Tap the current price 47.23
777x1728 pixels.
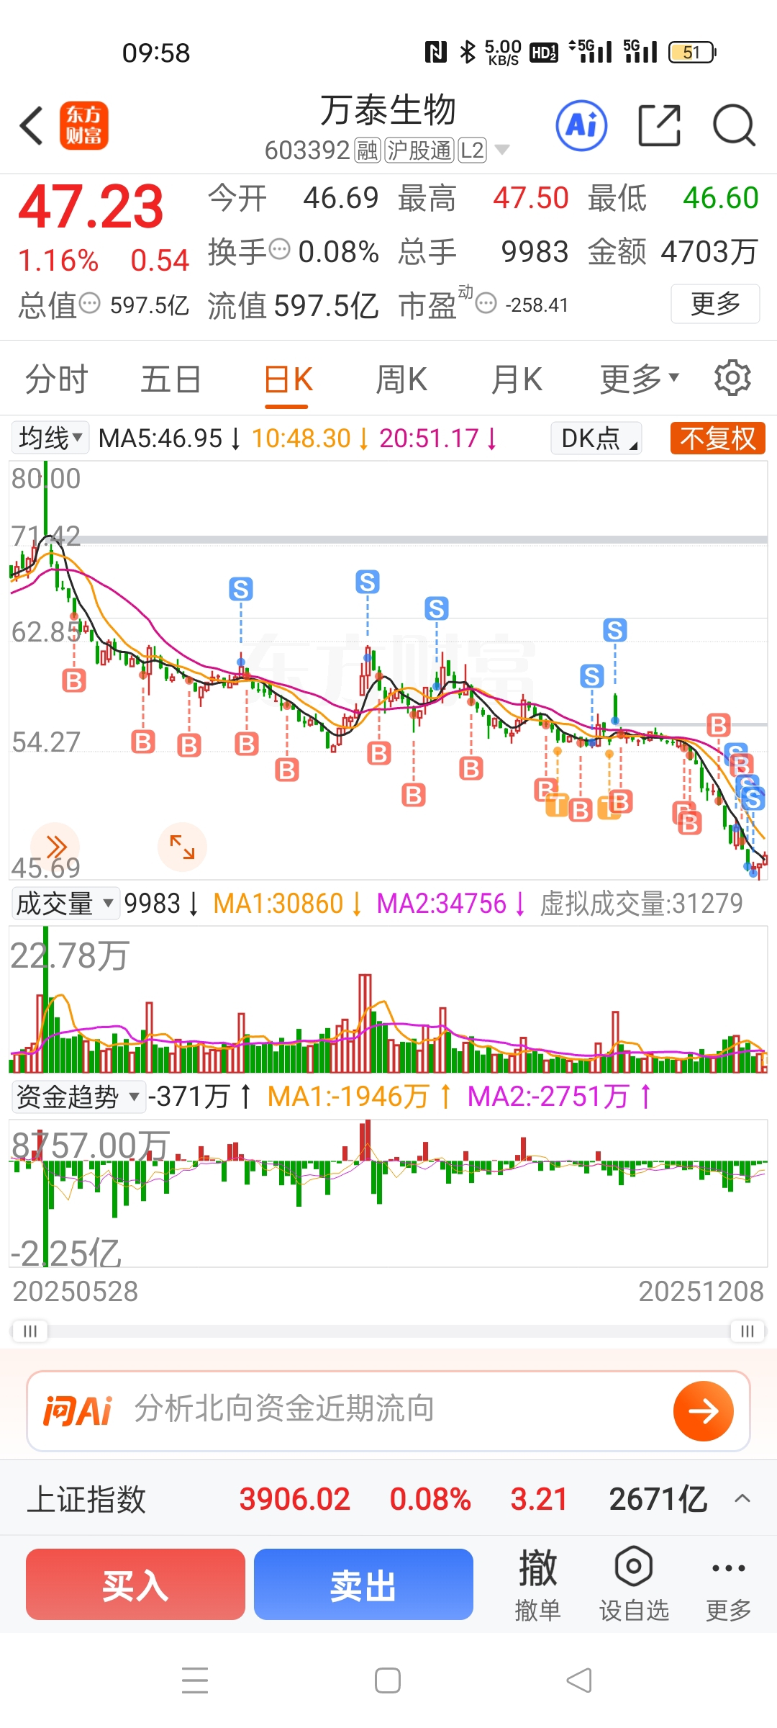(91, 207)
